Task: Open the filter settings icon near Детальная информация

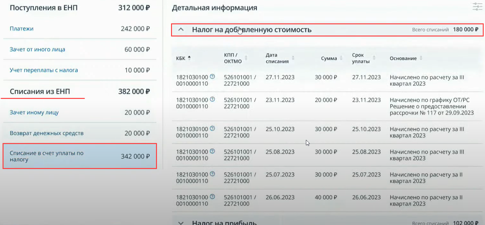Action: pos(477,7)
